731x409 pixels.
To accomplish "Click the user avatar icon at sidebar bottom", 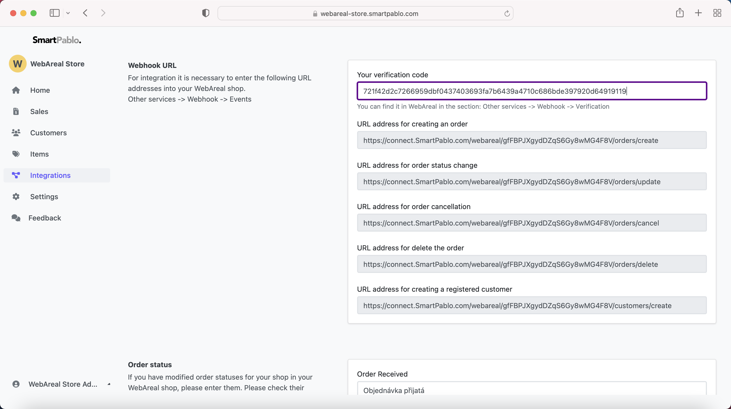I will tap(16, 384).
